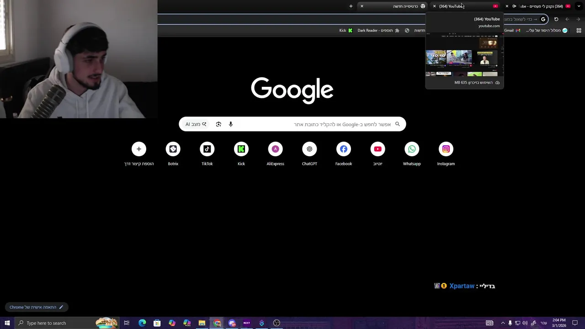Screen dimensions: 585x329
Task: Open Task View on the taskbar
Action: point(127,323)
